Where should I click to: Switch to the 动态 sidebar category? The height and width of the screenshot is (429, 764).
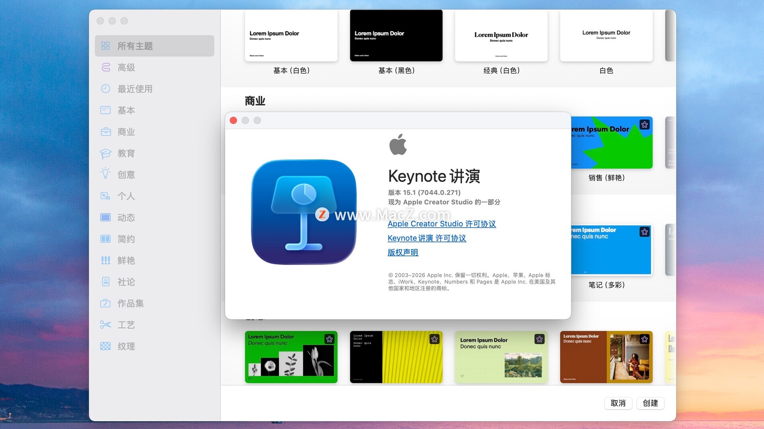[126, 218]
